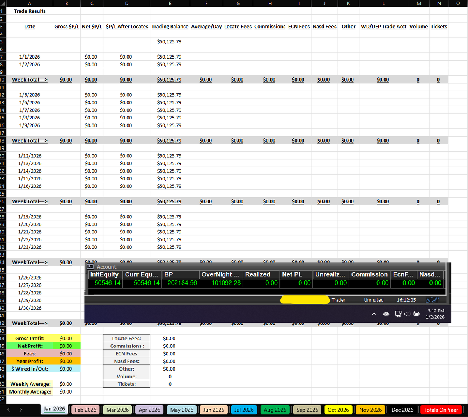Click the Tickets column heading

coord(439,27)
